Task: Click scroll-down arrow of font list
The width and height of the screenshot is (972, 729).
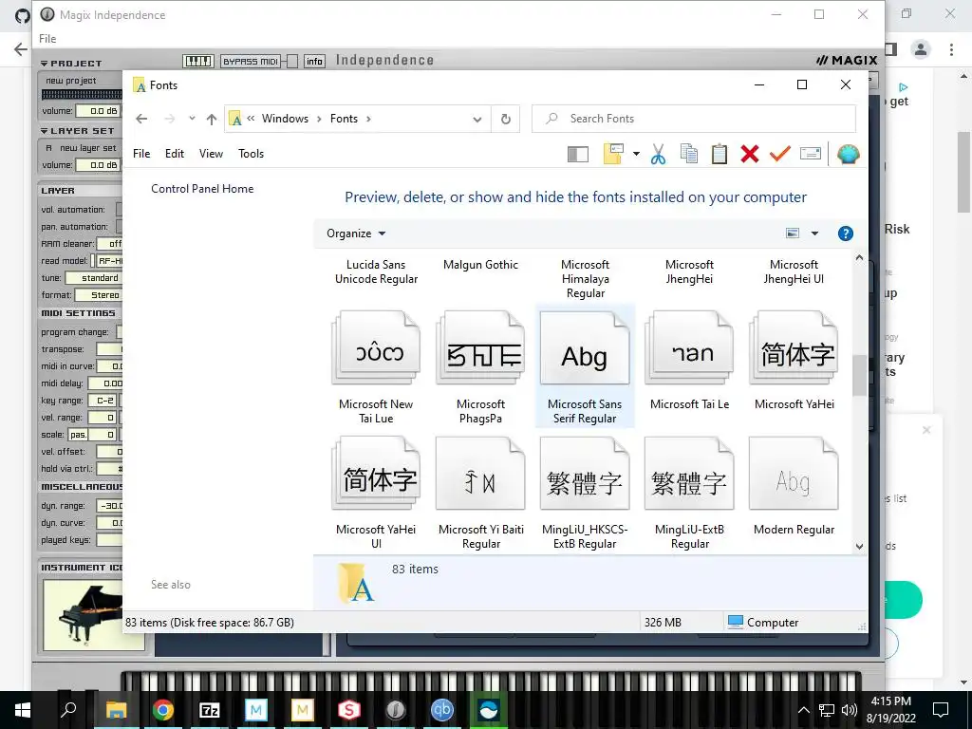Action: 859,546
